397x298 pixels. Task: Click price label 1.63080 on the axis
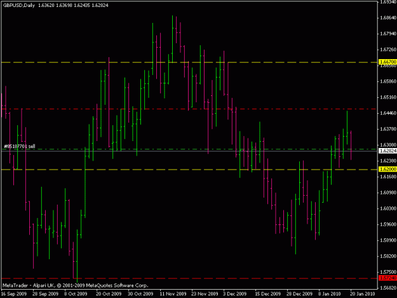388,145
